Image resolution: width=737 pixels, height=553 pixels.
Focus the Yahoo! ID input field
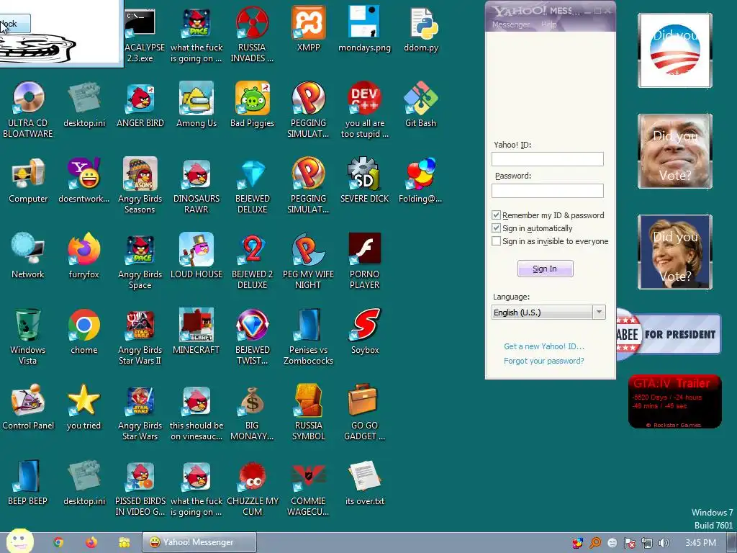coord(548,159)
